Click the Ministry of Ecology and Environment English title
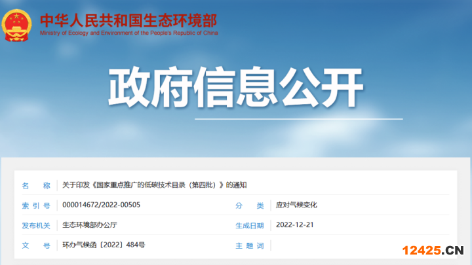Image resolution: width=472 pixels, height=265 pixels. tap(129, 33)
